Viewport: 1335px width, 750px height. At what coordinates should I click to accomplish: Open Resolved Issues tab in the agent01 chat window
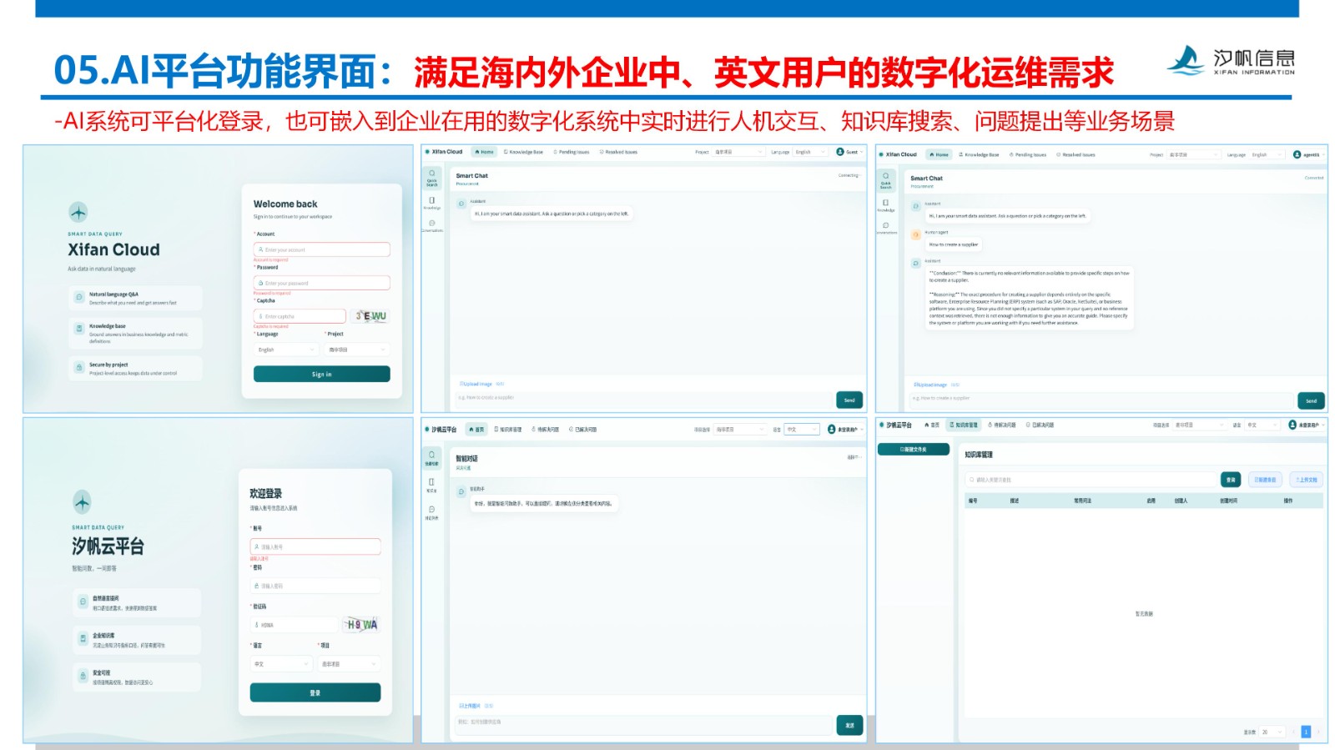click(x=1076, y=154)
